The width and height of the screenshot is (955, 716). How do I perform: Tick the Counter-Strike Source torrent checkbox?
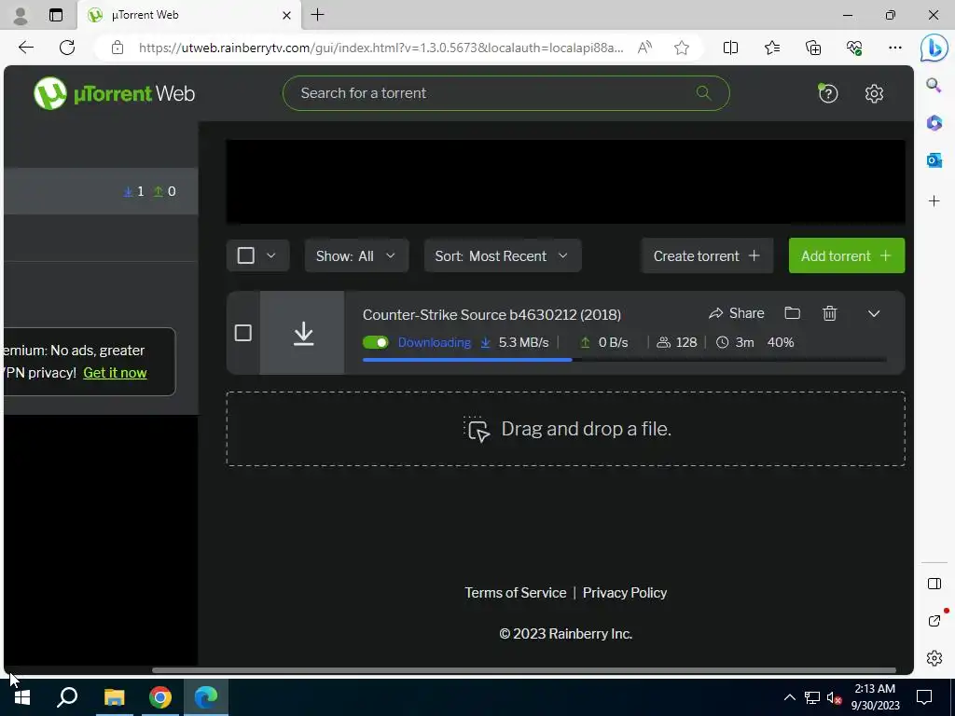pyautogui.click(x=243, y=333)
